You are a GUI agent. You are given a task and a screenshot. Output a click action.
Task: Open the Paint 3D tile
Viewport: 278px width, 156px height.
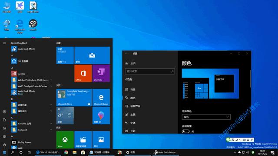click(x=101, y=116)
